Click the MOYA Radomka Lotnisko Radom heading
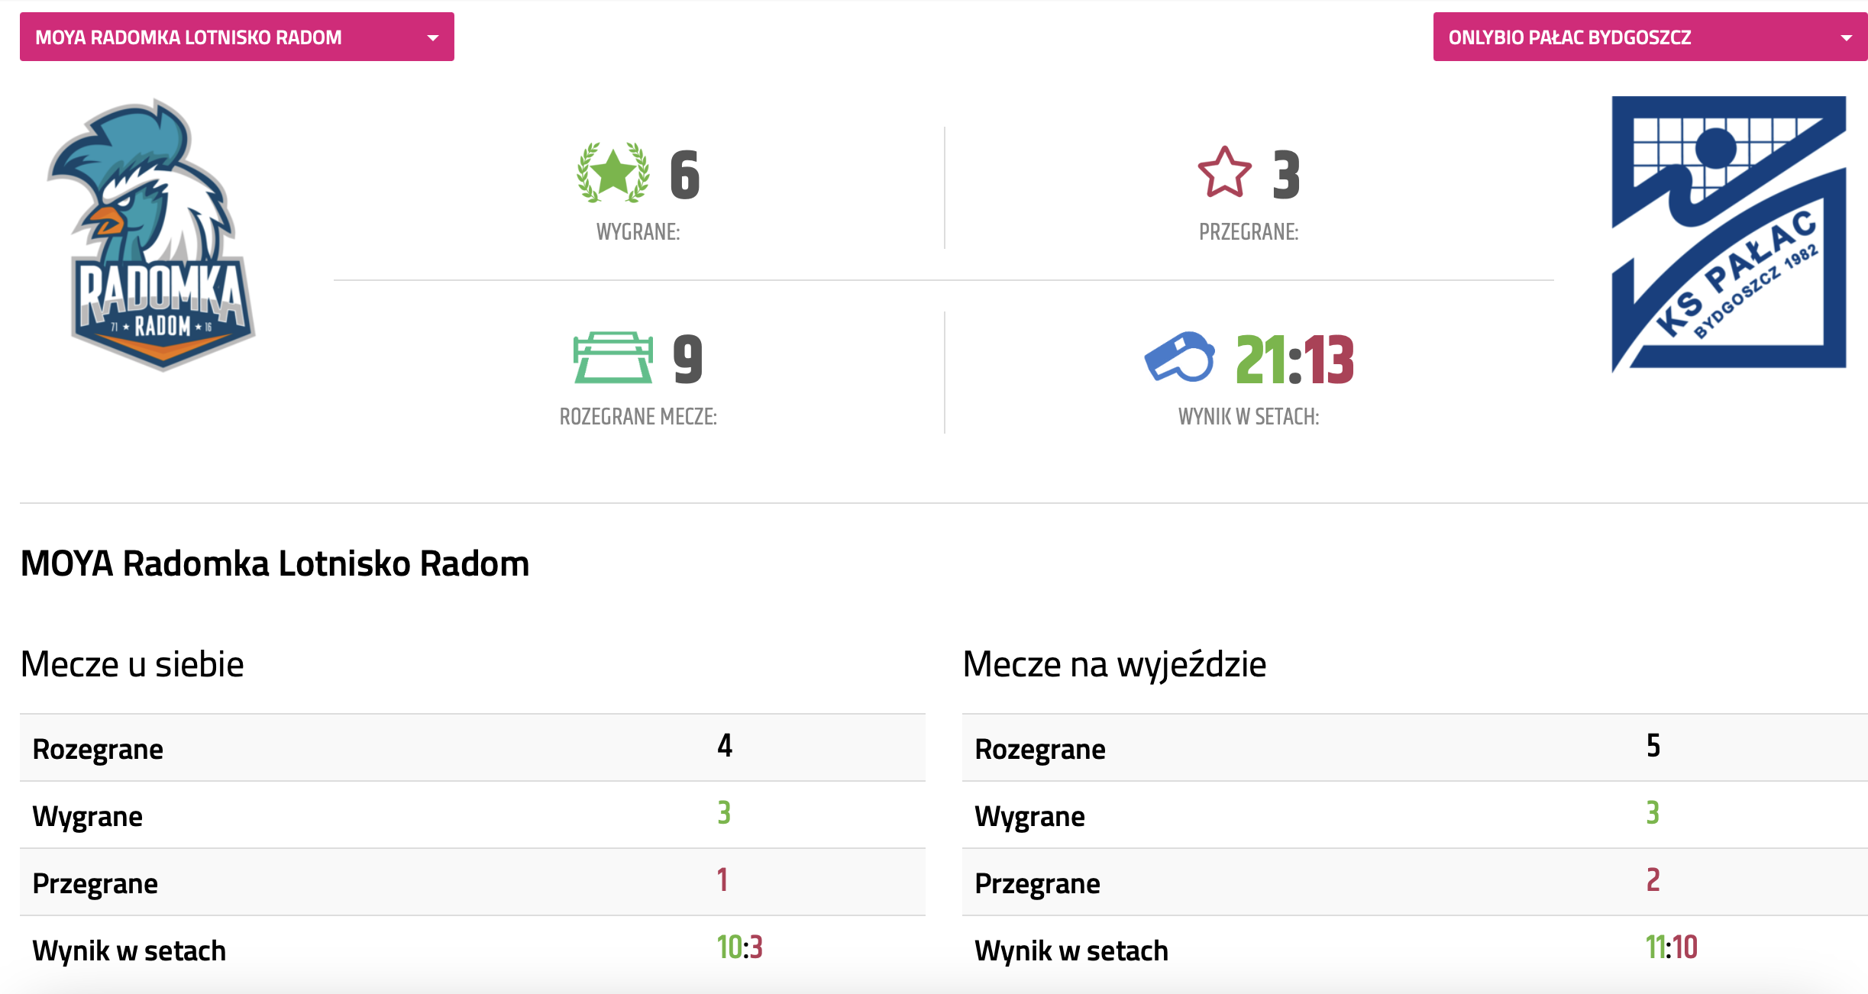 click(x=275, y=564)
